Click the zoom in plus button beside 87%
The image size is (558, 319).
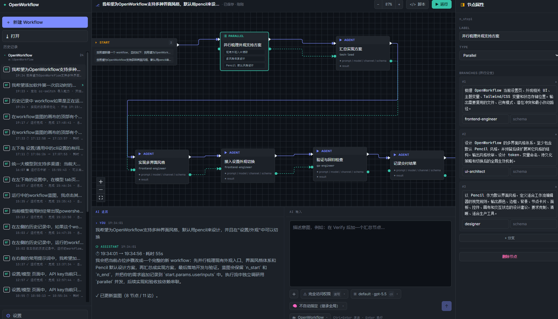(399, 4)
